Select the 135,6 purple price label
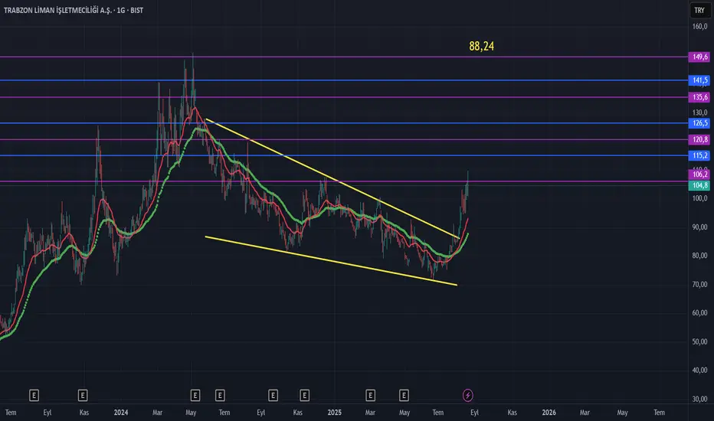714x421 pixels. [699, 97]
